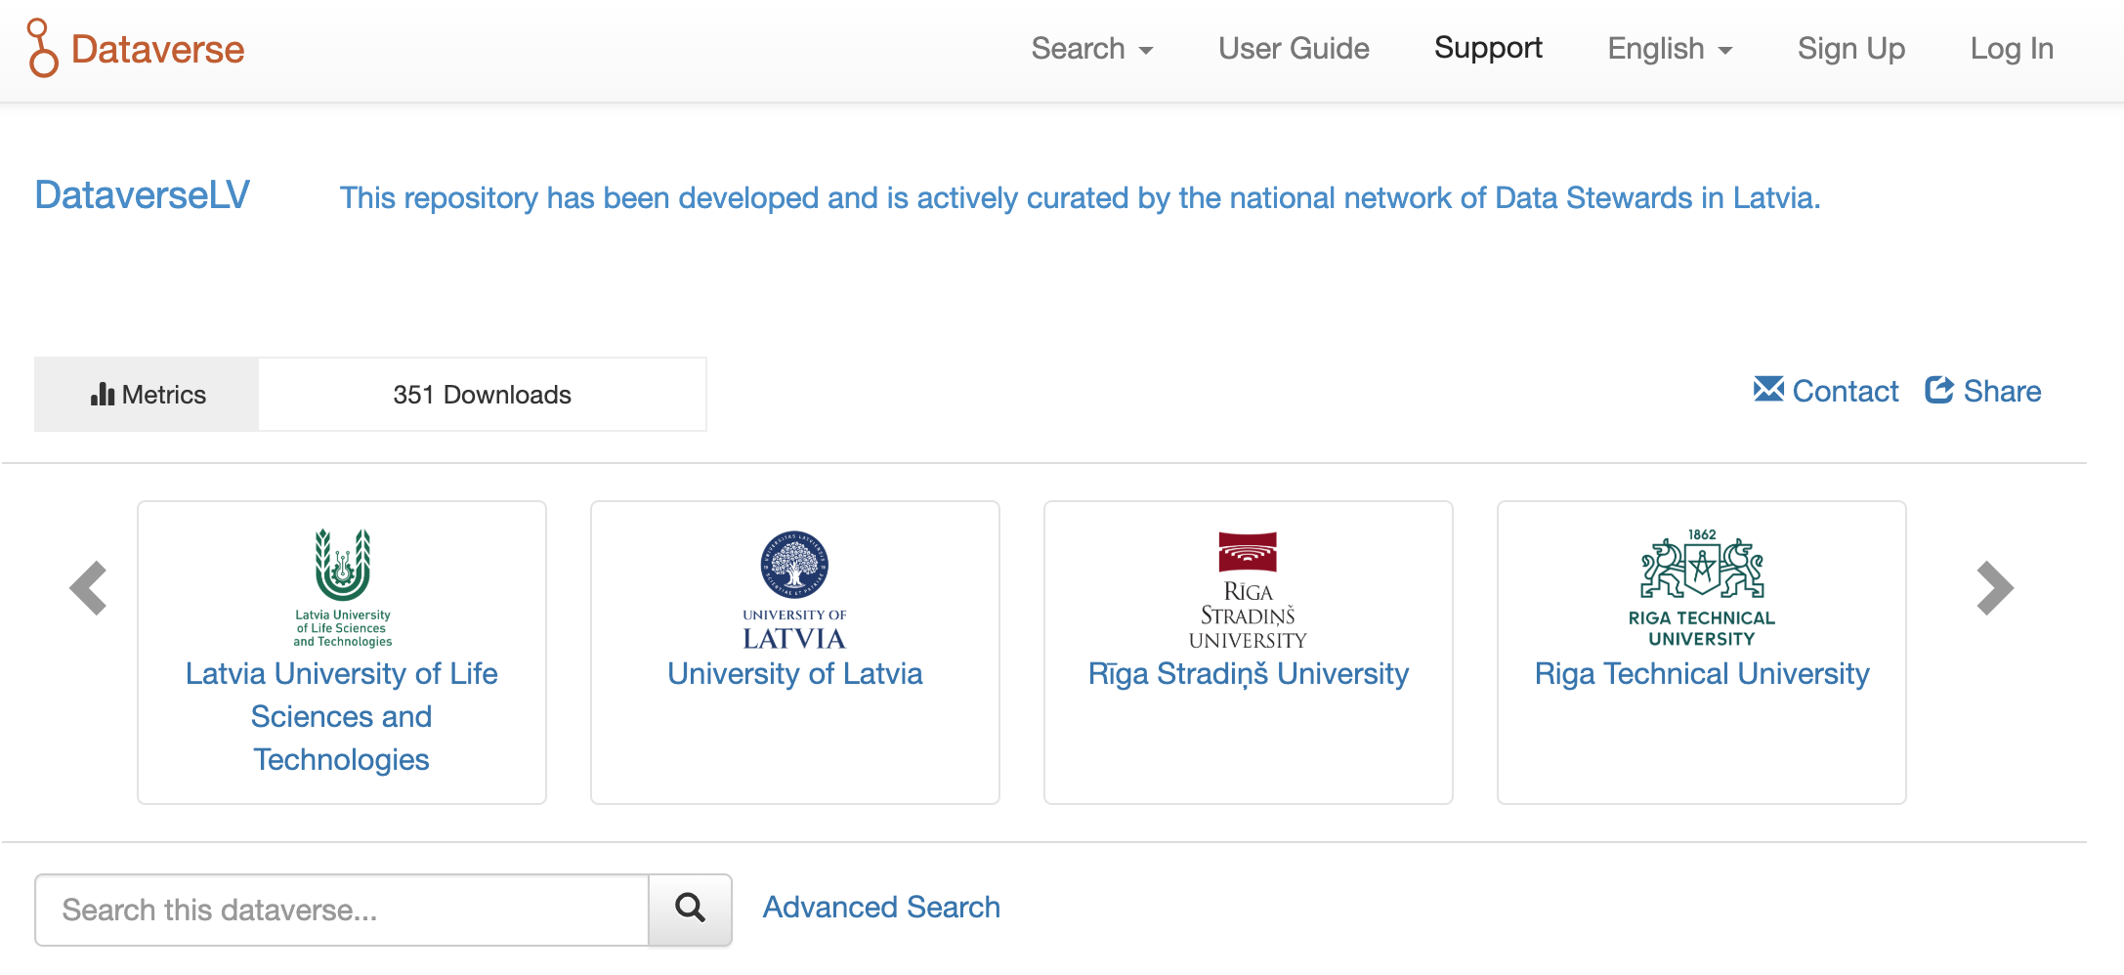Go to previous carousel slide arrow
The width and height of the screenshot is (2124, 975).
88,588
